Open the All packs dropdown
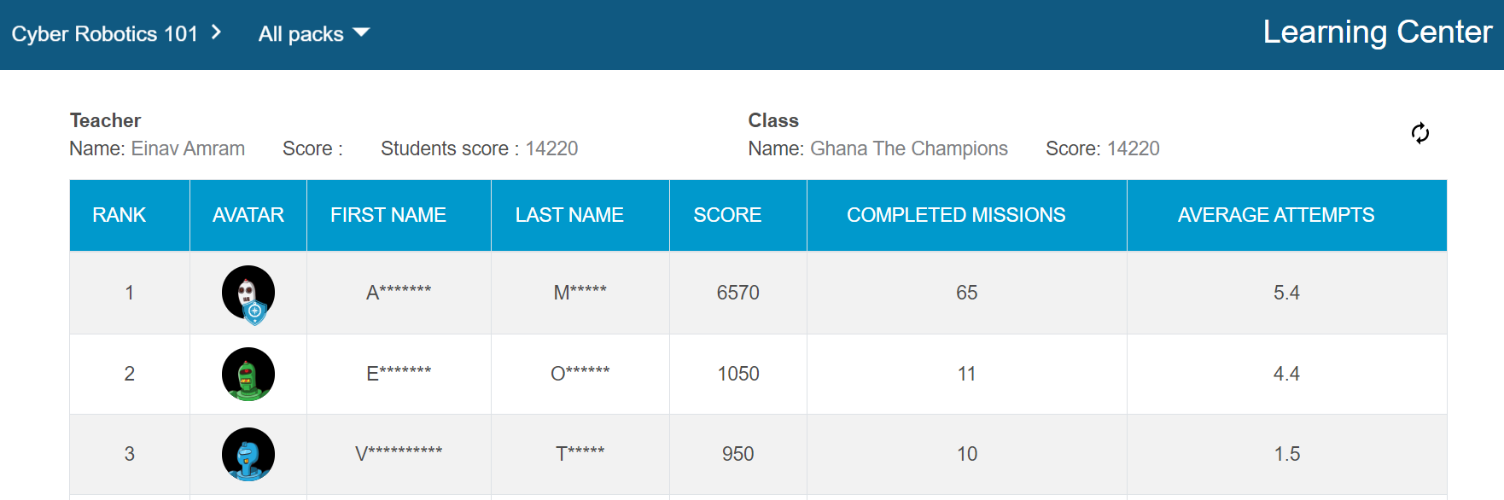Viewport: 1504px width, 500px height. [313, 34]
